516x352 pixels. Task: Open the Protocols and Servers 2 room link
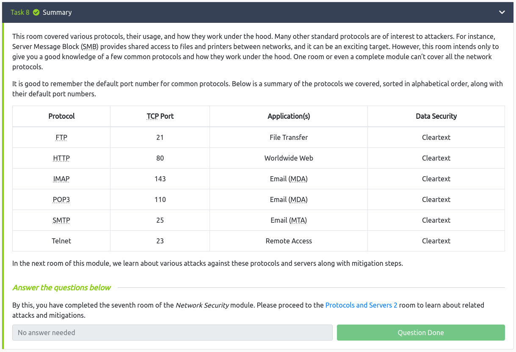click(361, 305)
